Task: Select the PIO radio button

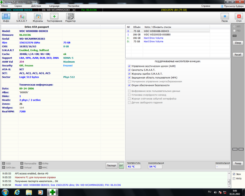Action: click(x=234, y=31)
